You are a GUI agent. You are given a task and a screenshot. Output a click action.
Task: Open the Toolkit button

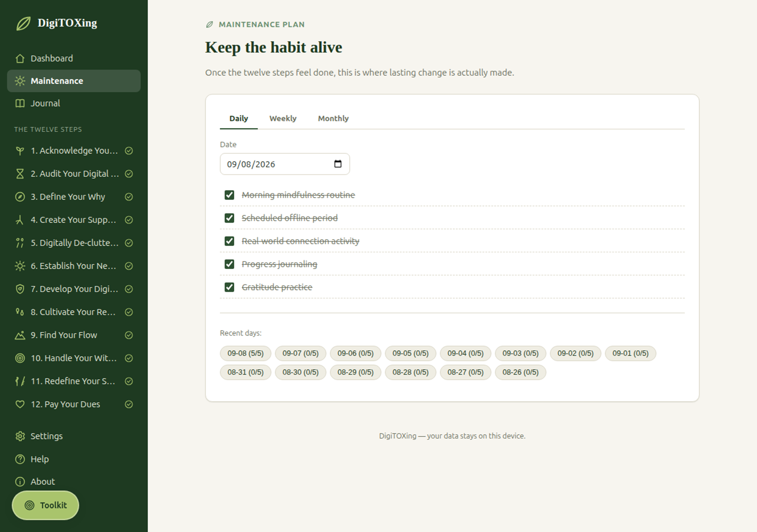coord(45,506)
